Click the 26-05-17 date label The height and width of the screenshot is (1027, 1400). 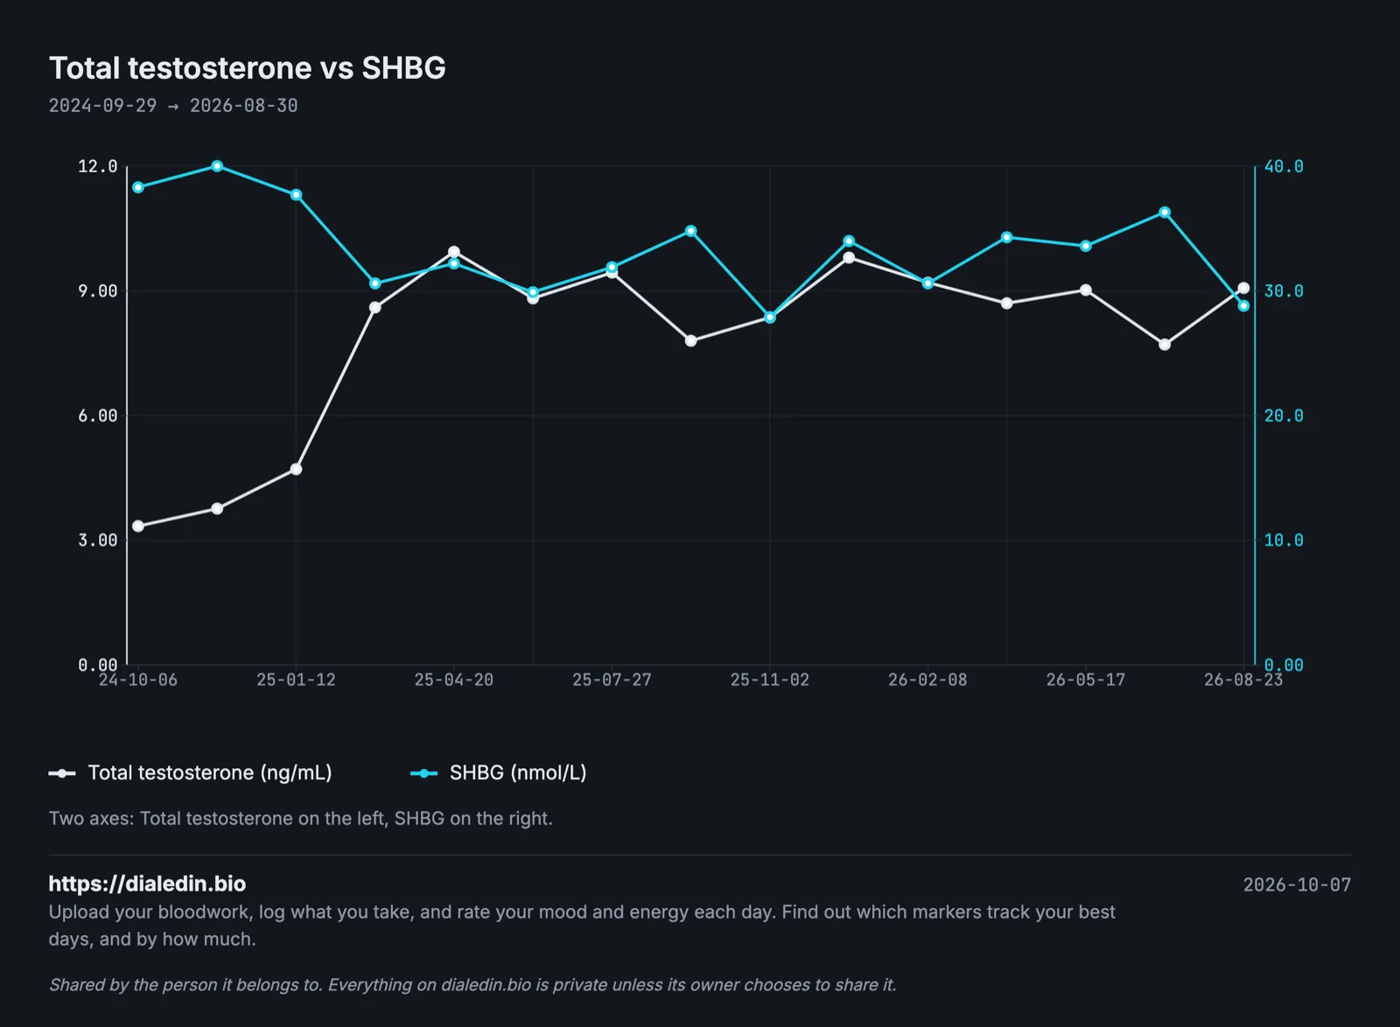tap(1086, 680)
